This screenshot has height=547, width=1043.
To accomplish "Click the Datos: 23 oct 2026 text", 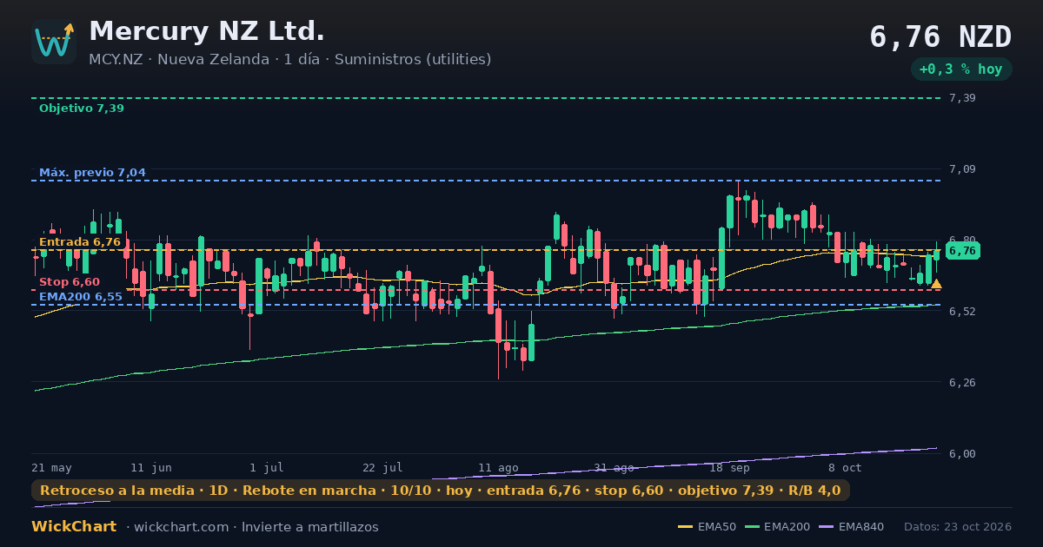I will 958,527.
